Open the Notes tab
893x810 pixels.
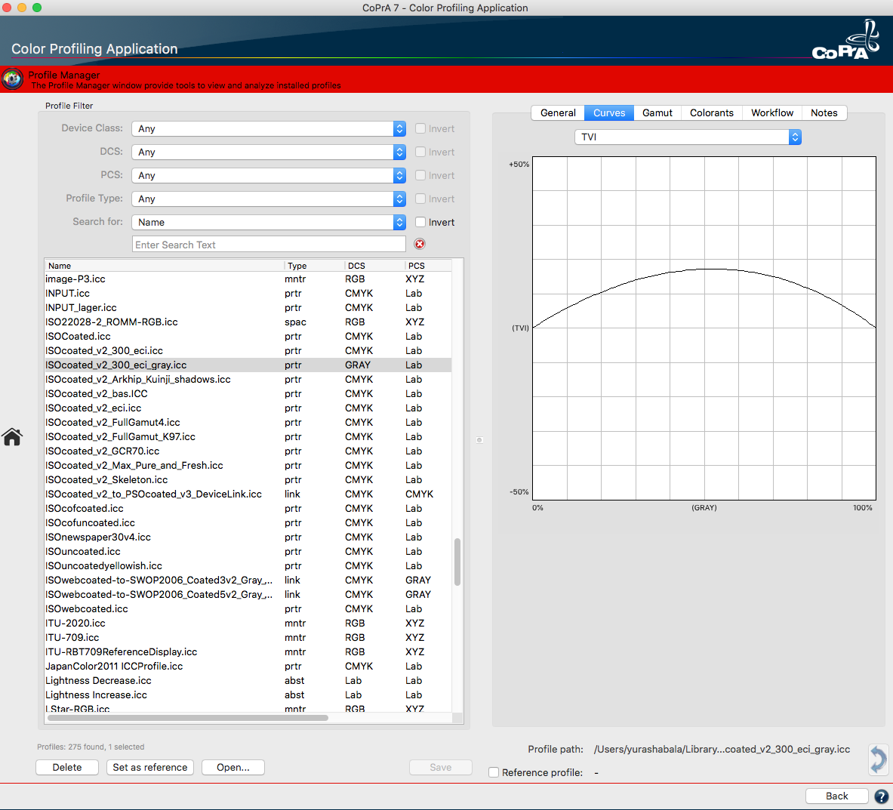coord(824,112)
